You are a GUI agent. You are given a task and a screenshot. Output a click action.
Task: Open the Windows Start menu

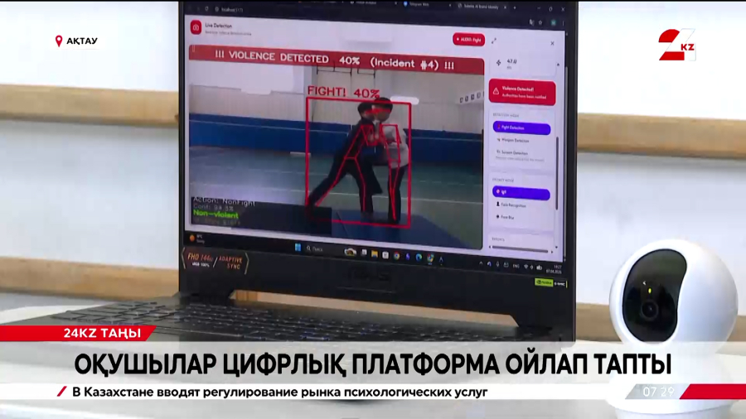tap(298, 248)
